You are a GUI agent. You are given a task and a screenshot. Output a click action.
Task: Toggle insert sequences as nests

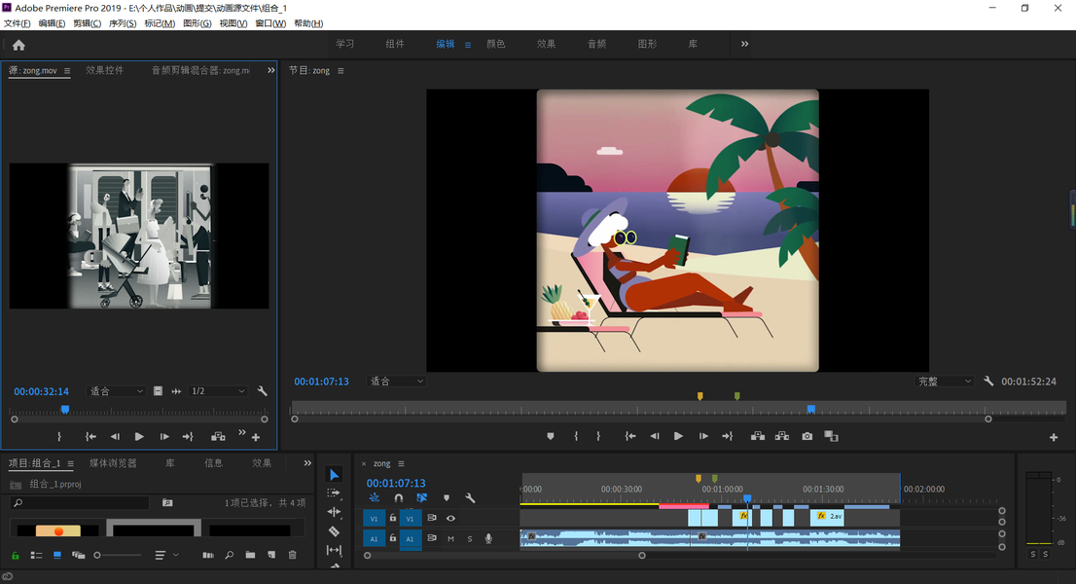pos(374,498)
